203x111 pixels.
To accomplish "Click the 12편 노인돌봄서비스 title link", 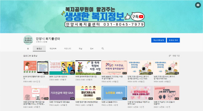I will pos(109,102).
